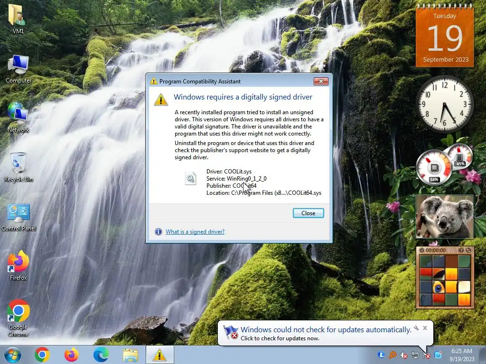The width and height of the screenshot is (486, 364).
Task: Click the puzzle gadget shuffle button
Action: pyautogui.click(x=468, y=250)
